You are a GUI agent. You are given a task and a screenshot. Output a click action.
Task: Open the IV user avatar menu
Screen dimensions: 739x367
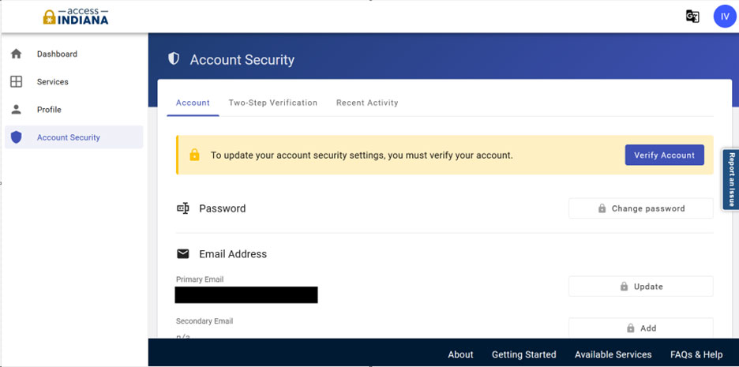pyautogui.click(x=724, y=17)
